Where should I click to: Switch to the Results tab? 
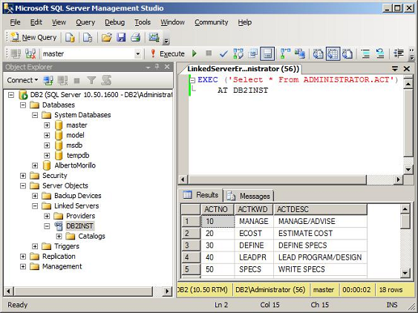[201, 195]
